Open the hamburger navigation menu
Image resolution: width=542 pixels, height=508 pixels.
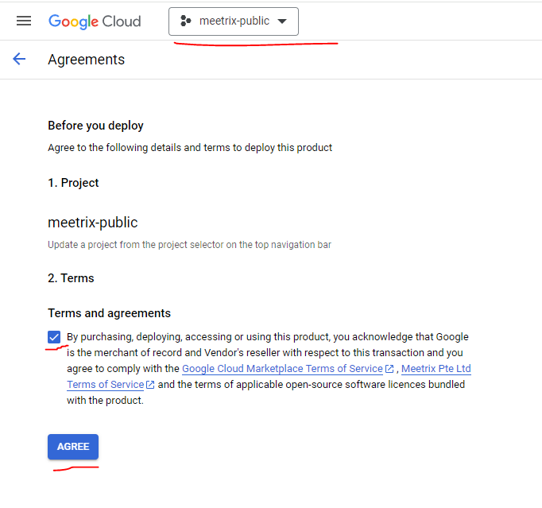pyautogui.click(x=24, y=21)
